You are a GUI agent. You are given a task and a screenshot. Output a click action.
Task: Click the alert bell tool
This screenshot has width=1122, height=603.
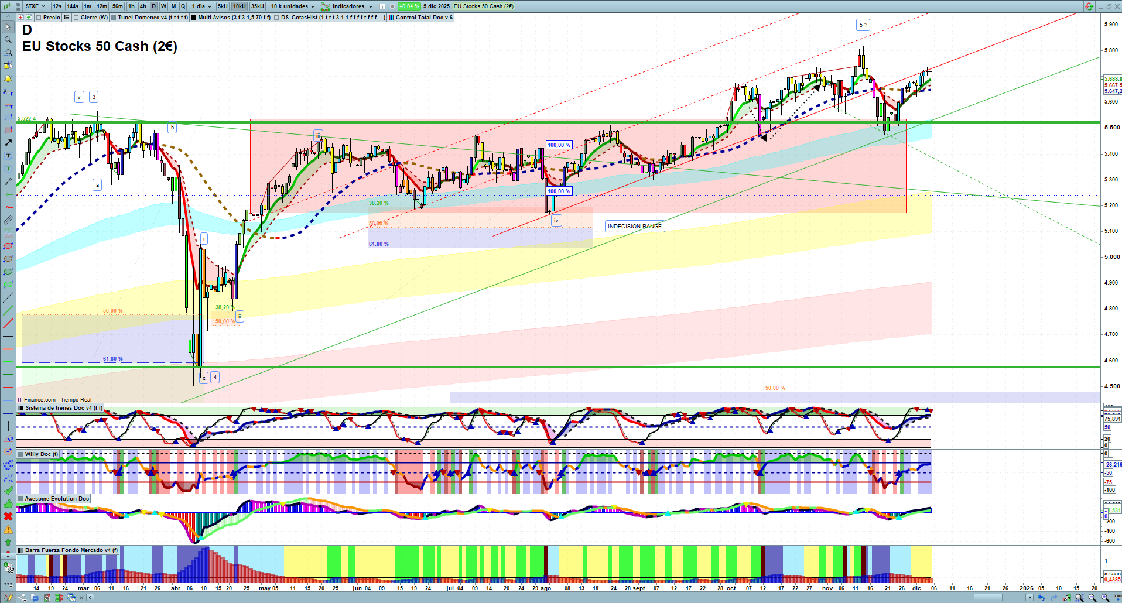click(x=8, y=78)
